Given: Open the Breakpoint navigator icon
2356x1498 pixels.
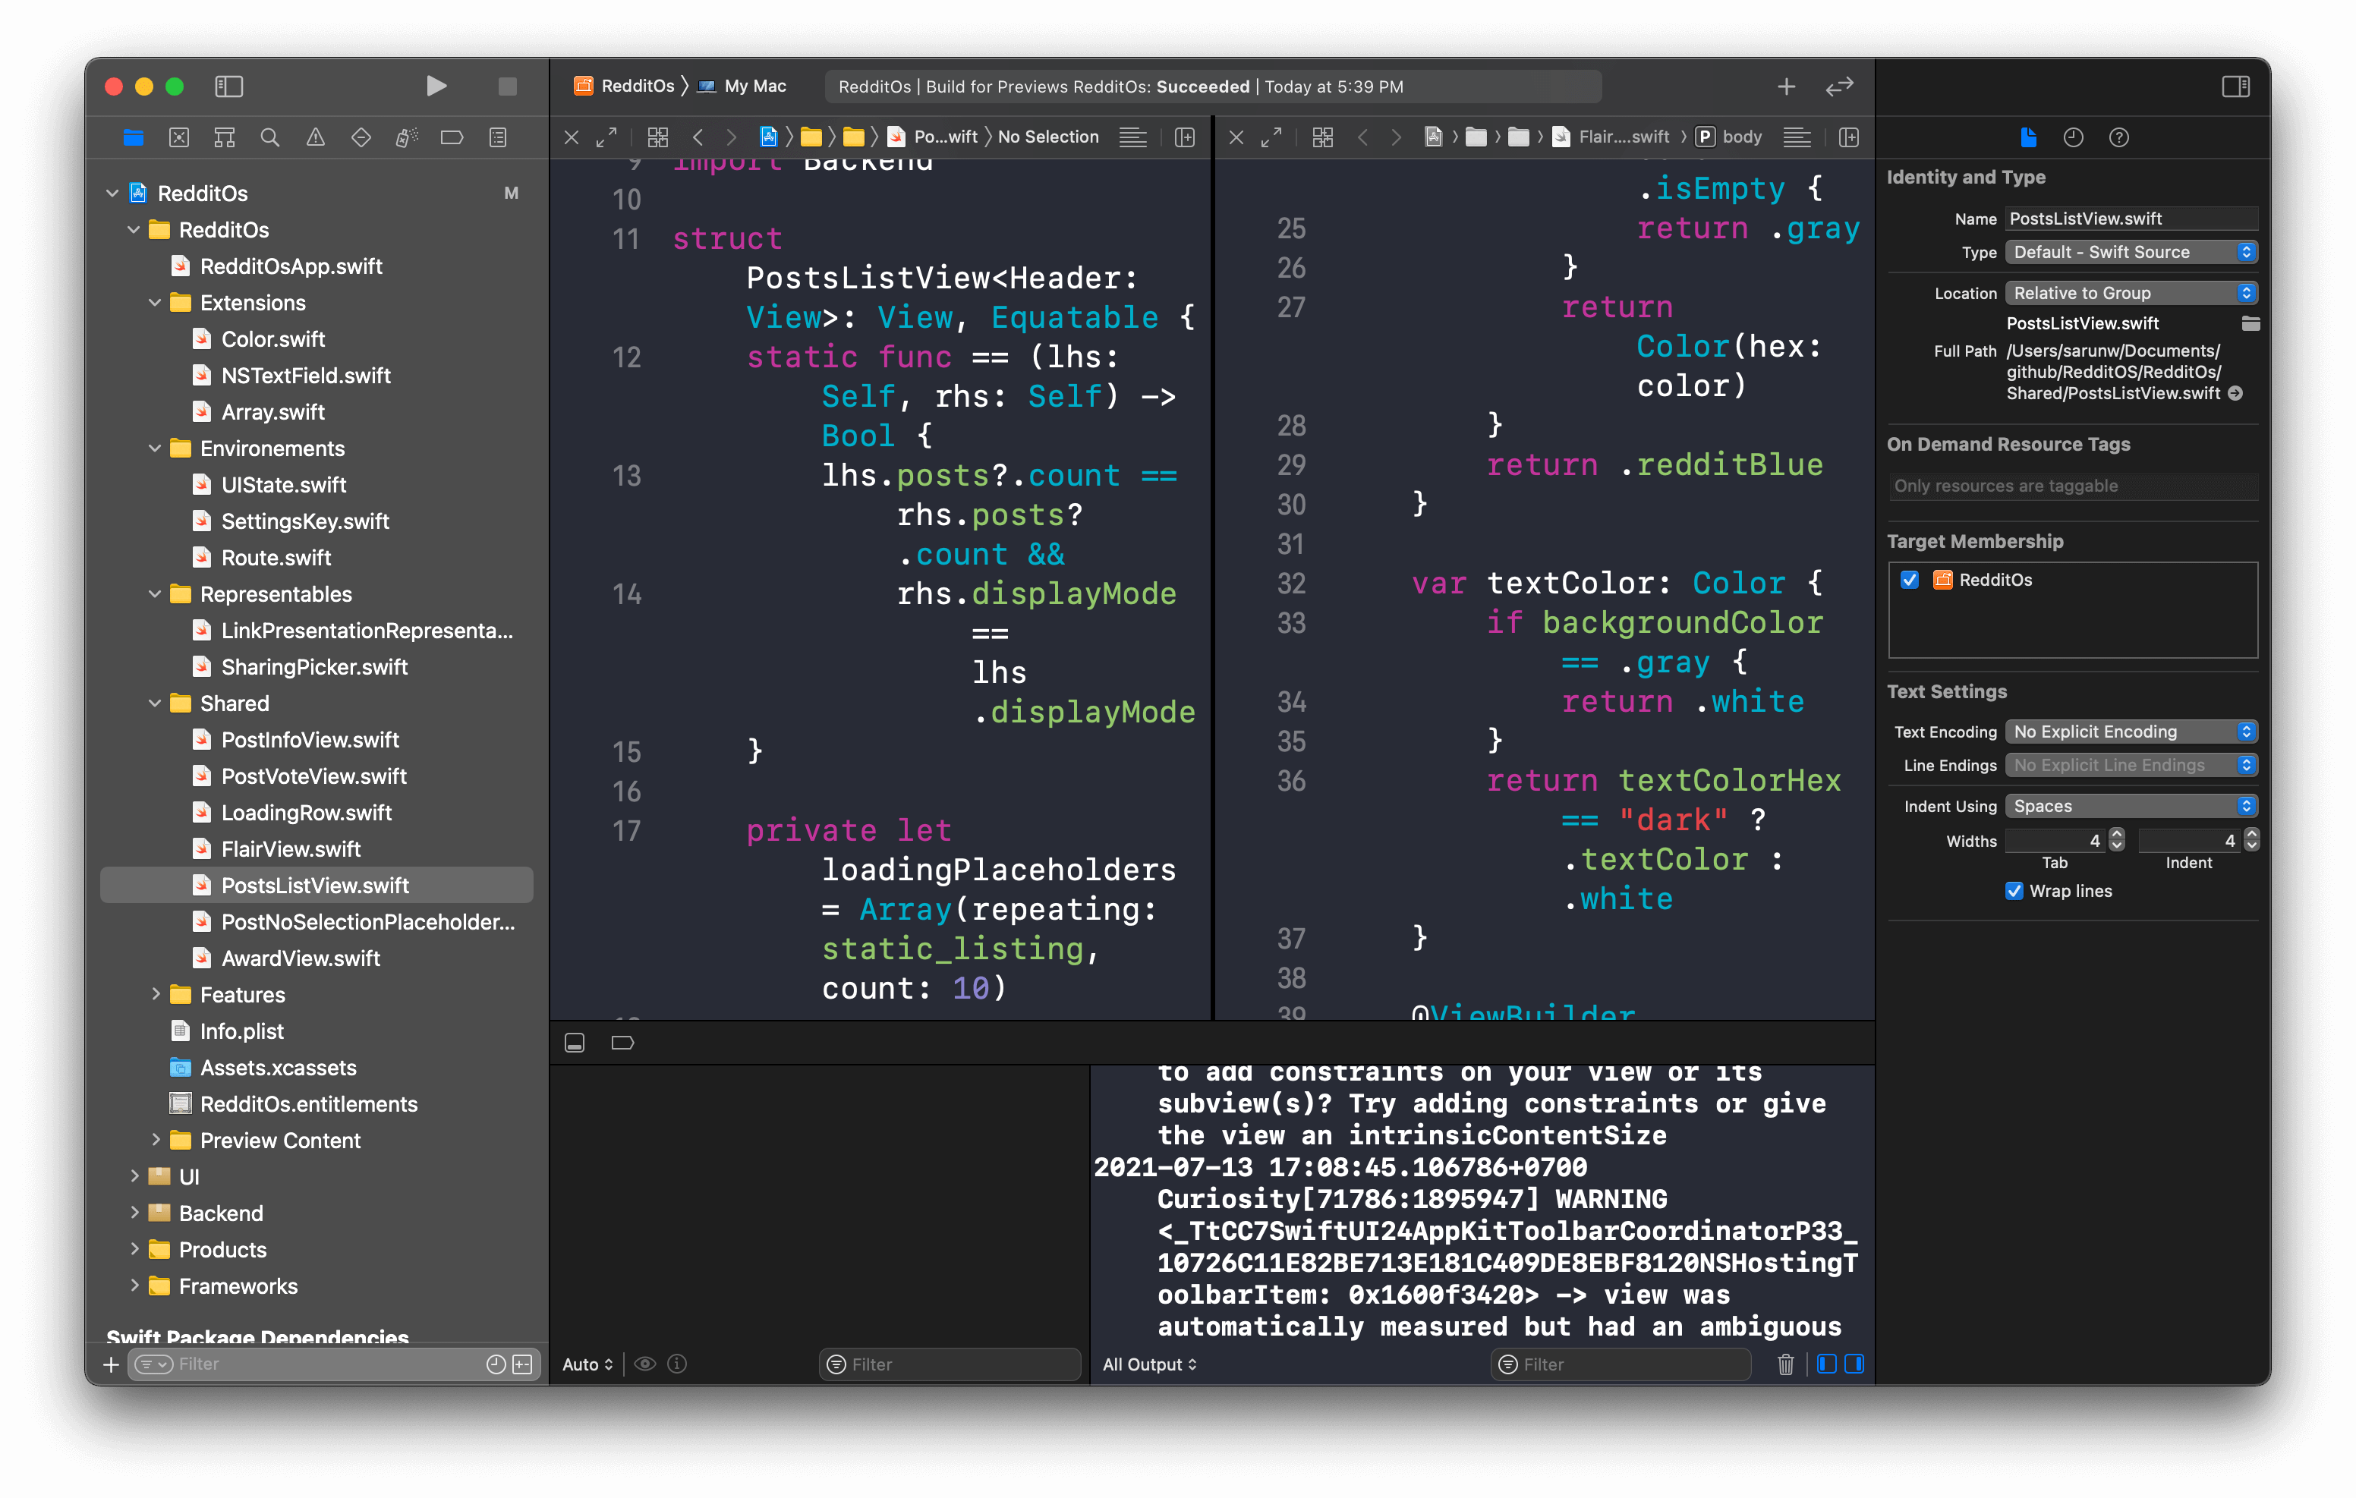Looking at the screenshot, I should pyautogui.click(x=451, y=138).
